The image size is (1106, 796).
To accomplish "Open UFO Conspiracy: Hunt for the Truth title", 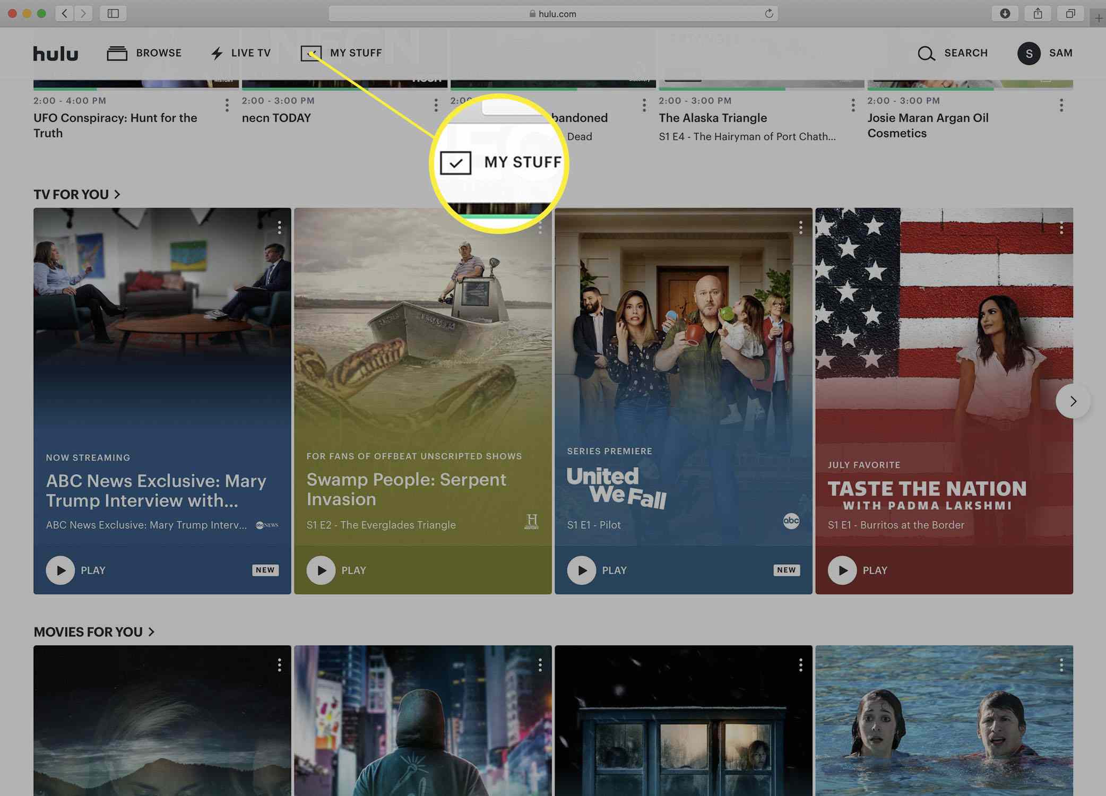I will pos(115,125).
